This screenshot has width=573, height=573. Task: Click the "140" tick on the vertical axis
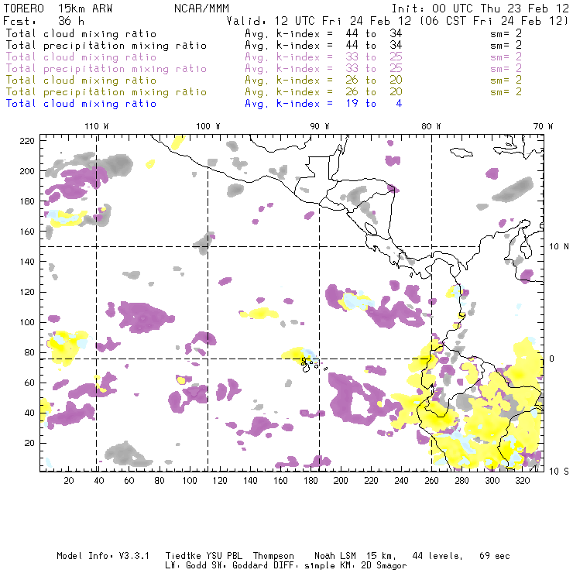[x=27, y=262]
